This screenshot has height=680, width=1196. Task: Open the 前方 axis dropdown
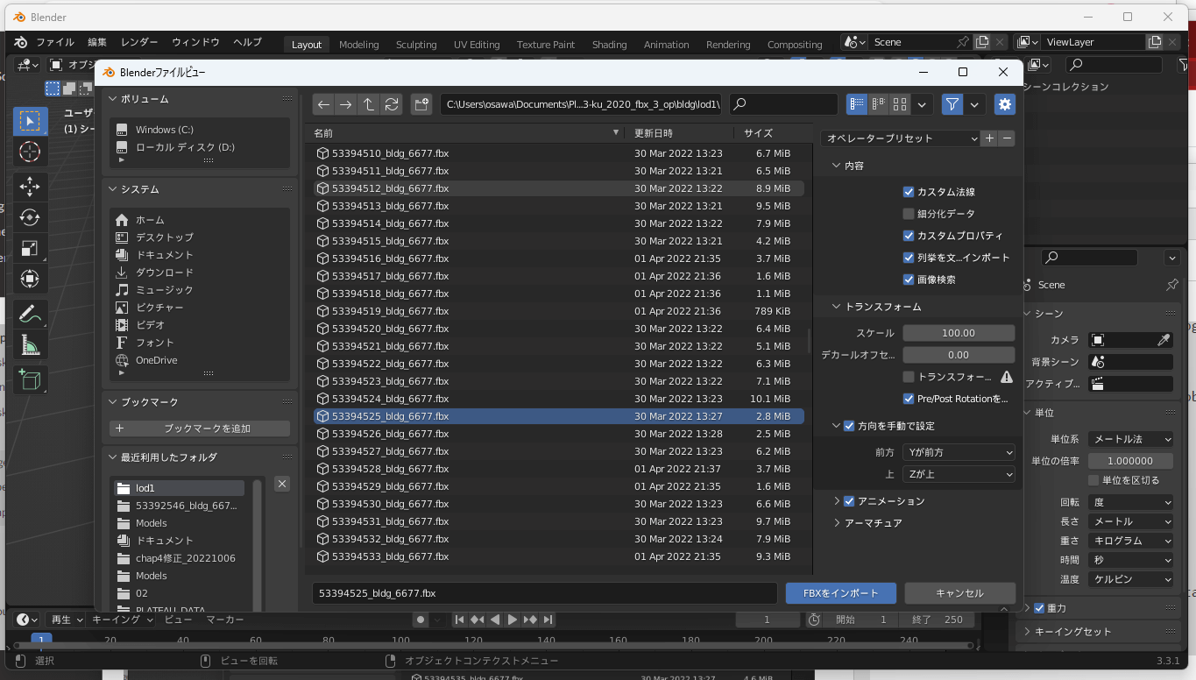click(959, 452)
